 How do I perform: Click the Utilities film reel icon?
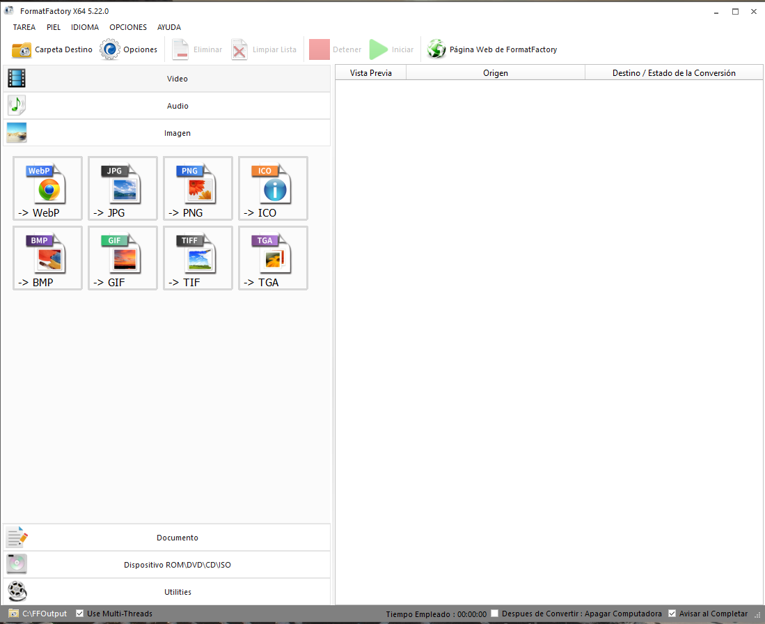(x=17, y=591)
